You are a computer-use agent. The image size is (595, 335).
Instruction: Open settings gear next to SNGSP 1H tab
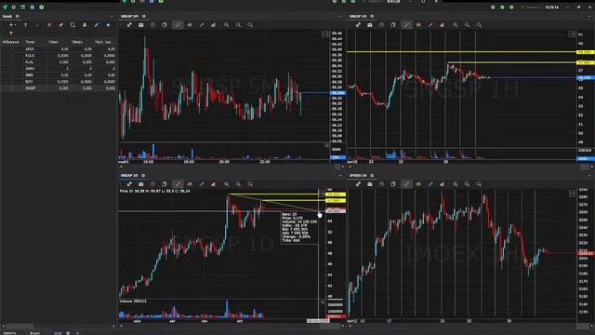pos(372,17)
